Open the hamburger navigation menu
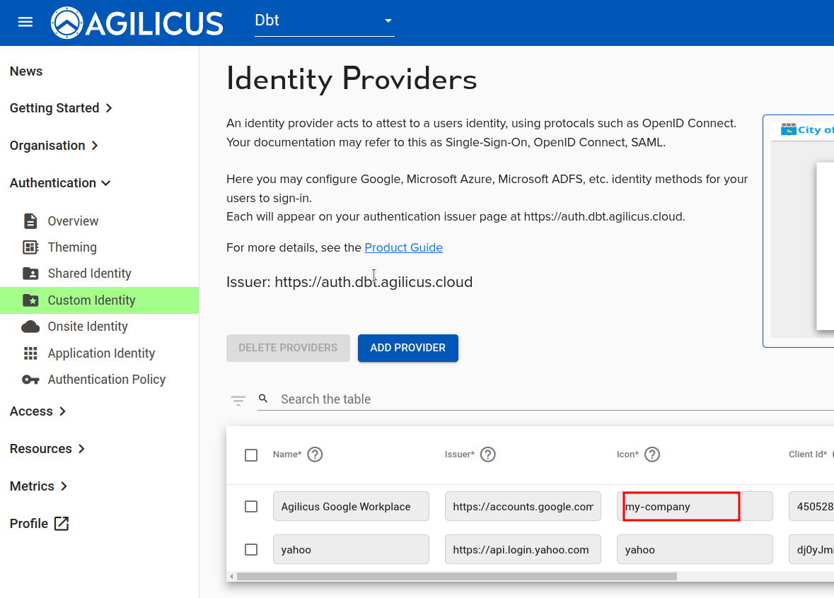This screenshot has width=834, height=598. (x=25, y=22)
